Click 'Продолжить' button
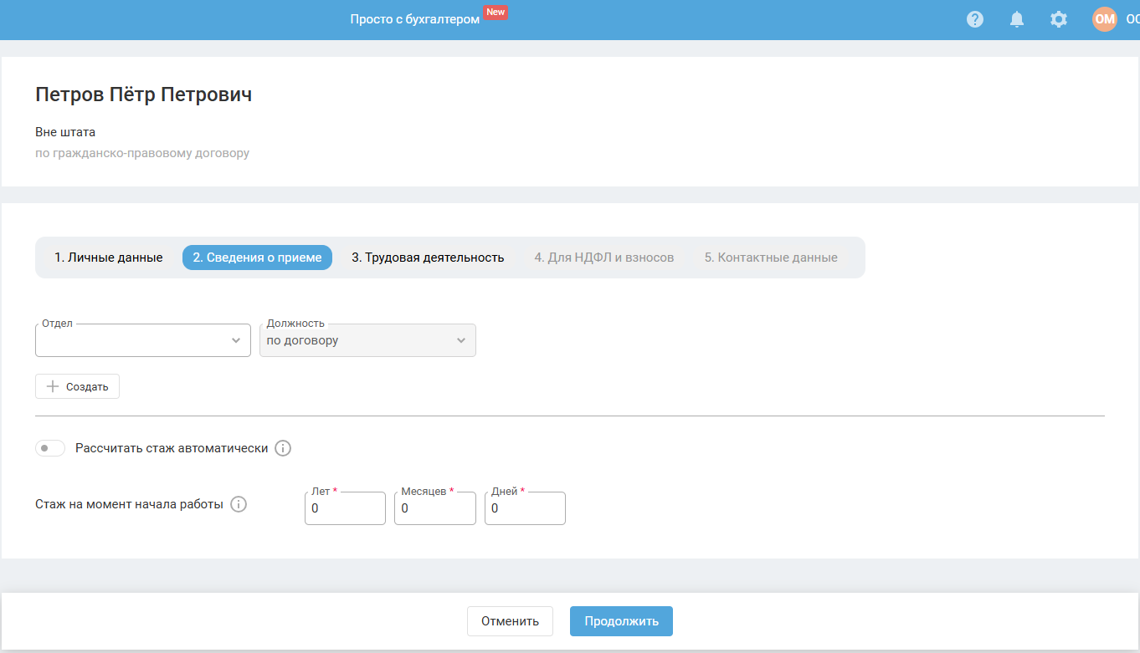1140x653 pixels. (621, 621)
